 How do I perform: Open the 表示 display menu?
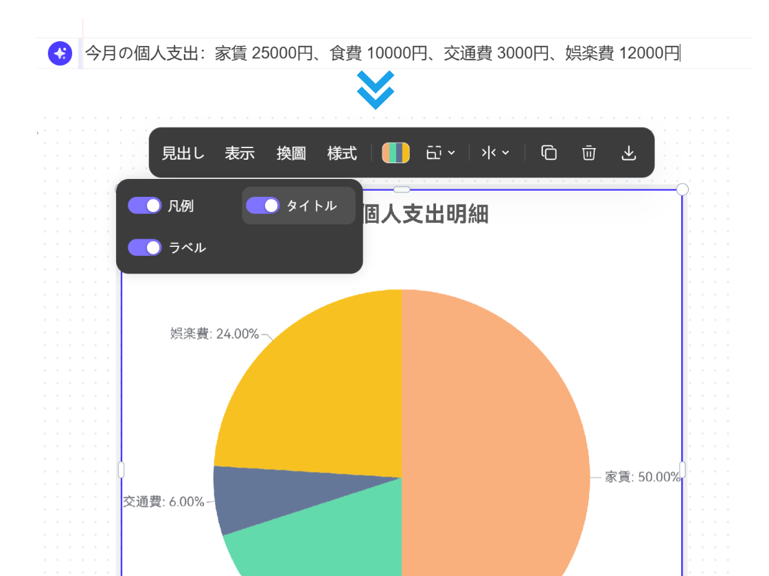click(x=239, y=153)
